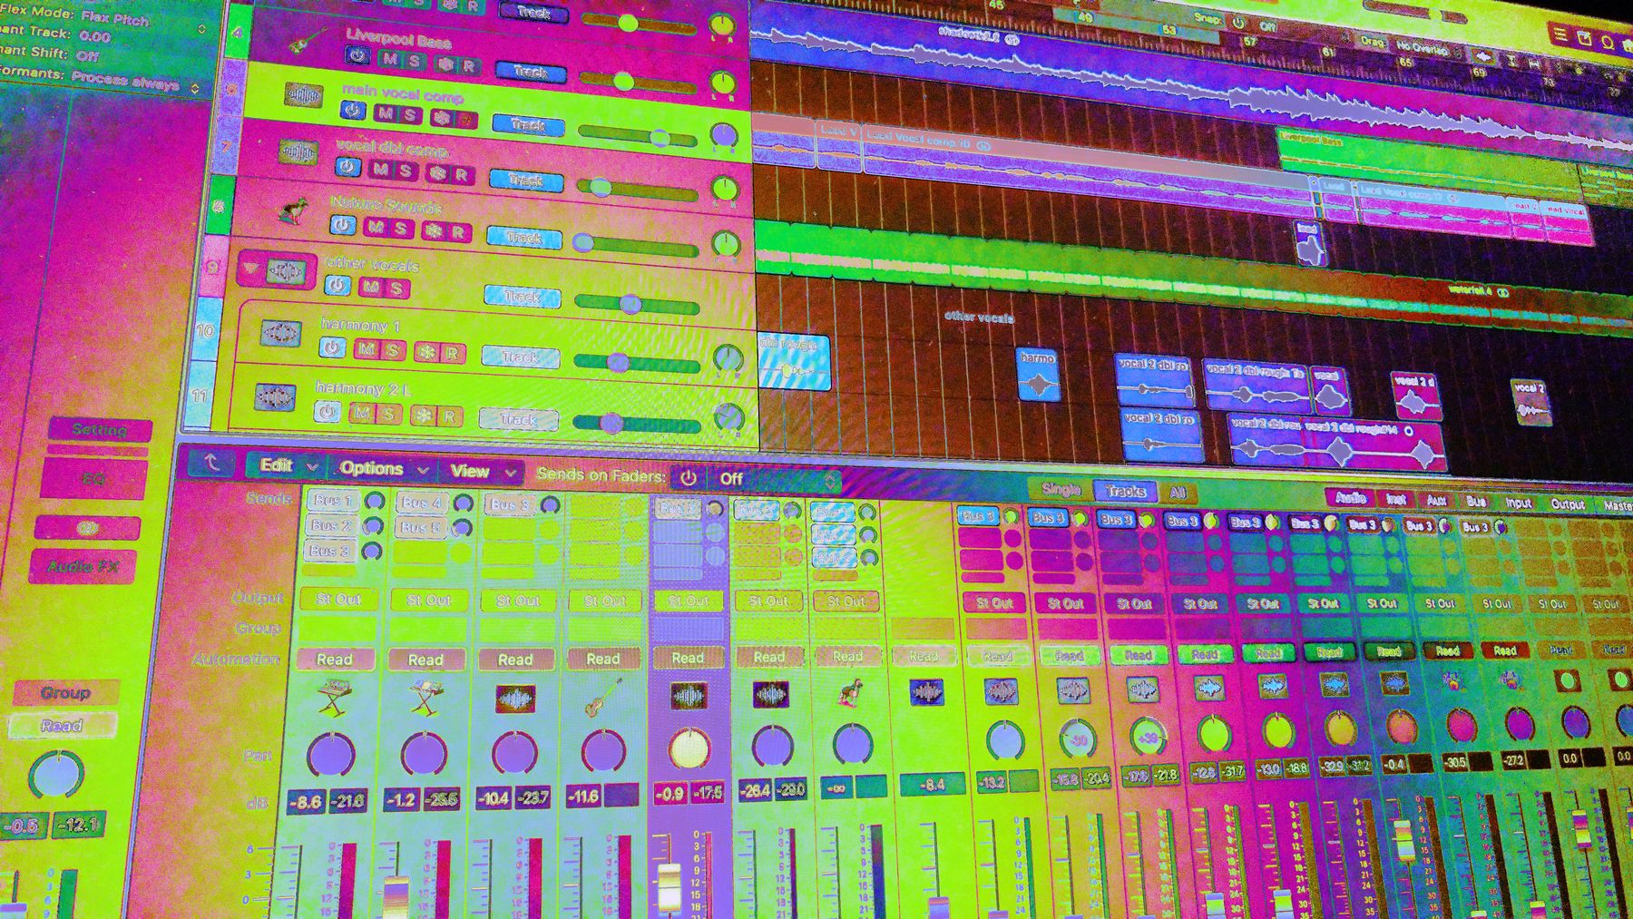Click the waveform icon on the -8.4 mixer channel
Image resolution: width=1633 pixels, height=919 pixels.
click(x=926, y=693)
